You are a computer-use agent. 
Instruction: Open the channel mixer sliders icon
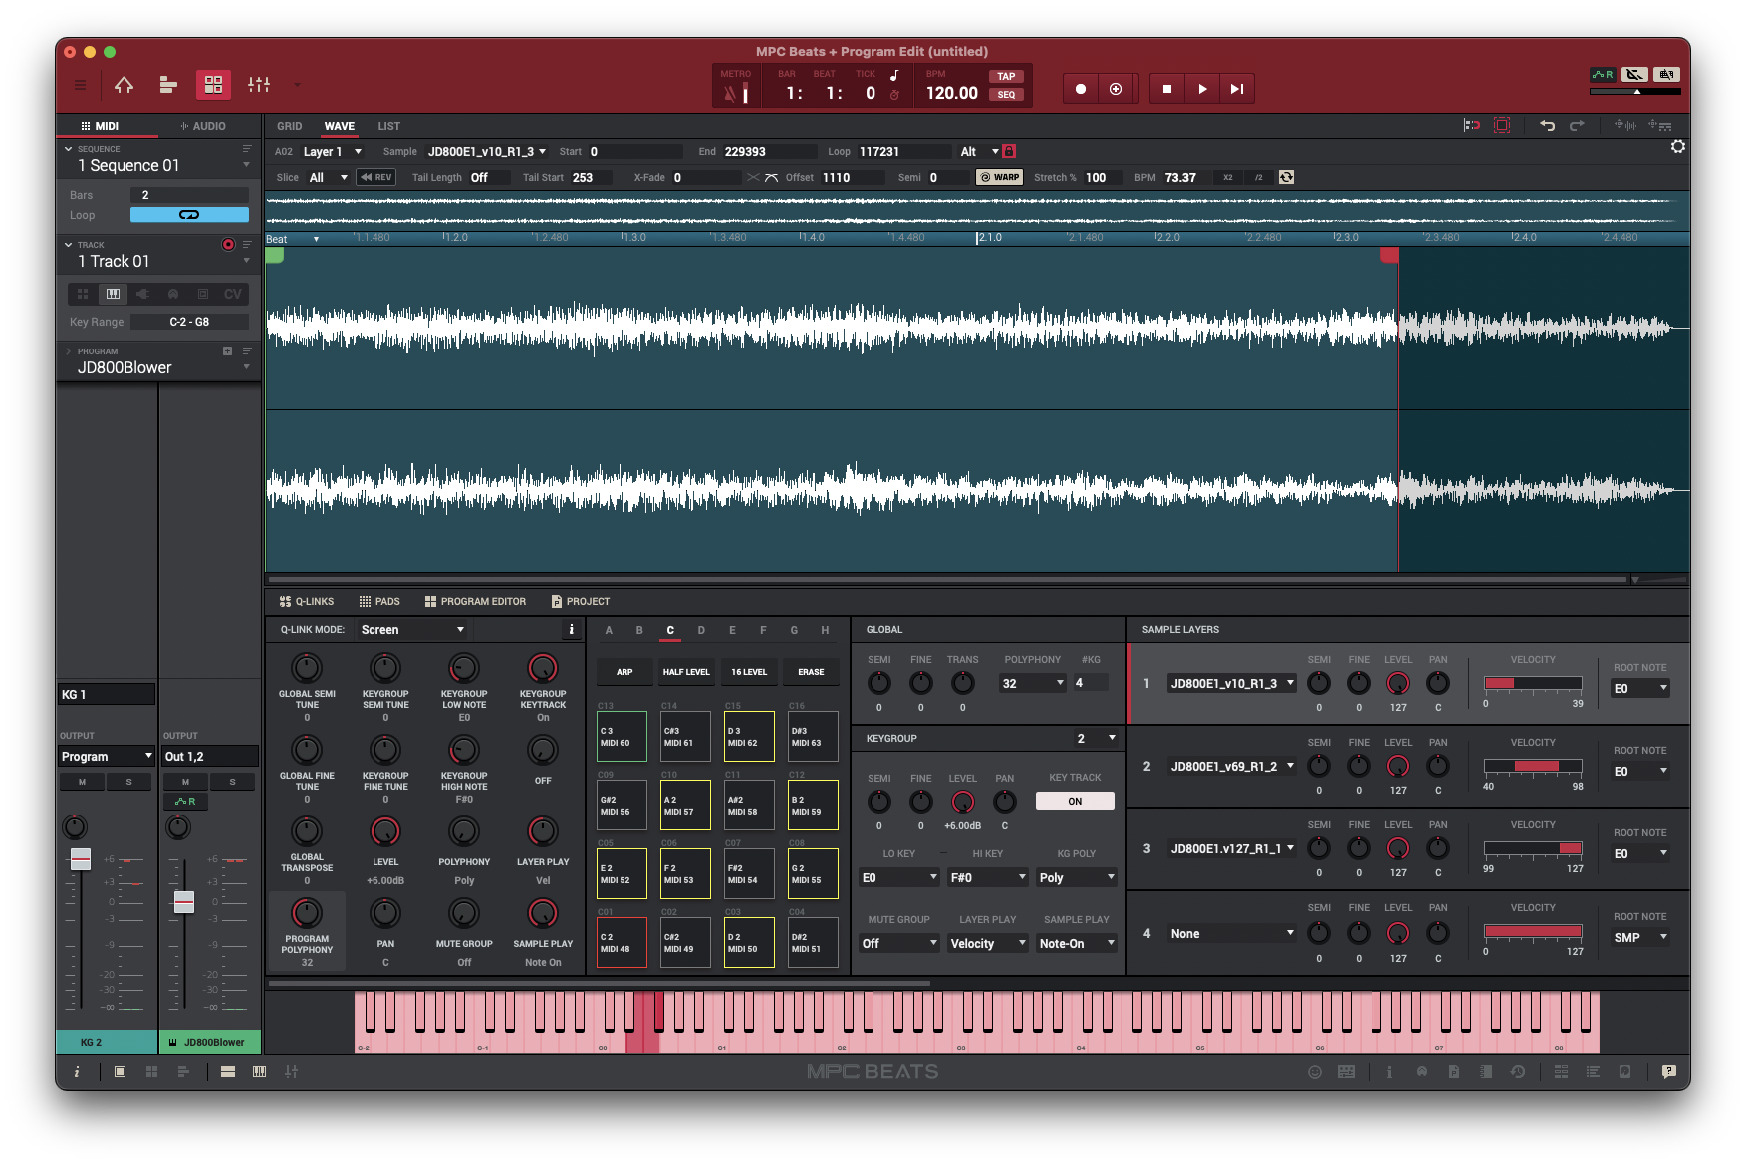[259, 85]
